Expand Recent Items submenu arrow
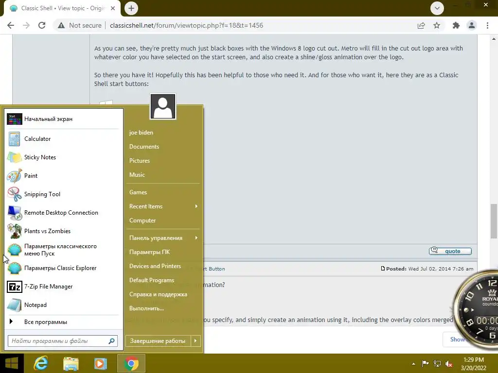The width and height of the screenshot is (498, 373). click(196, 206)
